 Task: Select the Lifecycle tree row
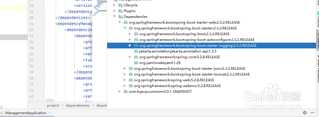[x=212, y=5]
